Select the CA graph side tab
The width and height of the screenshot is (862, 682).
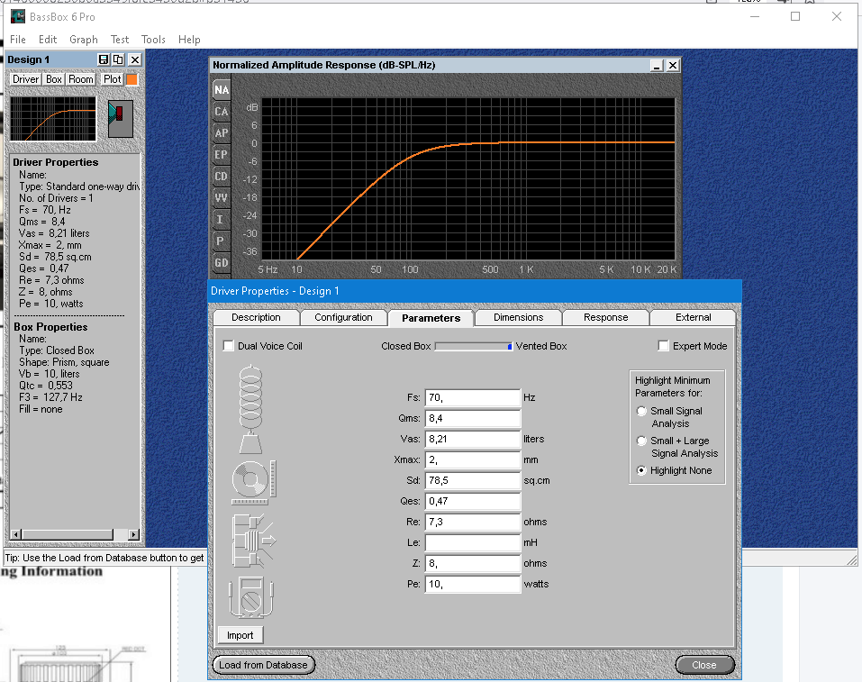221,112
